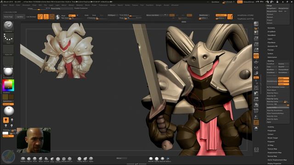Viewport: 294px width, 165px height.
Task: Collapse the Masking subpalette header
Action: point(271,61)
